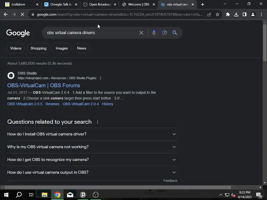Click the network tray icon
The width and height of the screenshot is (267, 200).
[x=227, y=195]
